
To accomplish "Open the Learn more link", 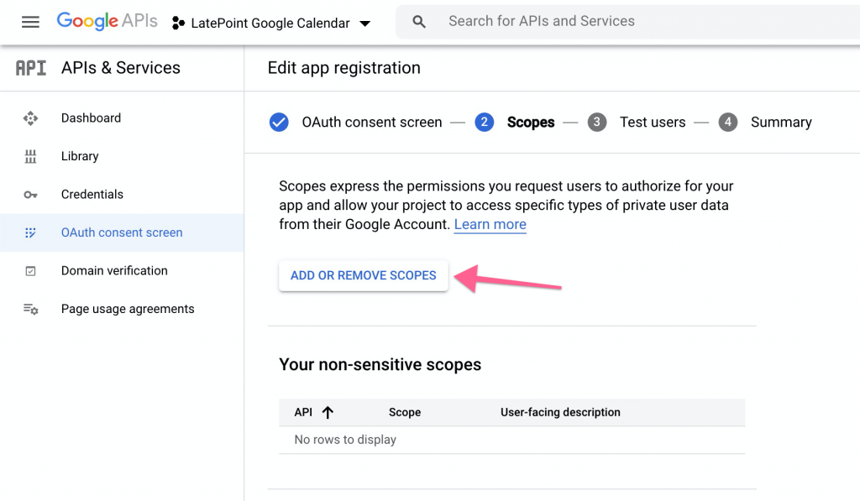I will [x=490, y=224].
